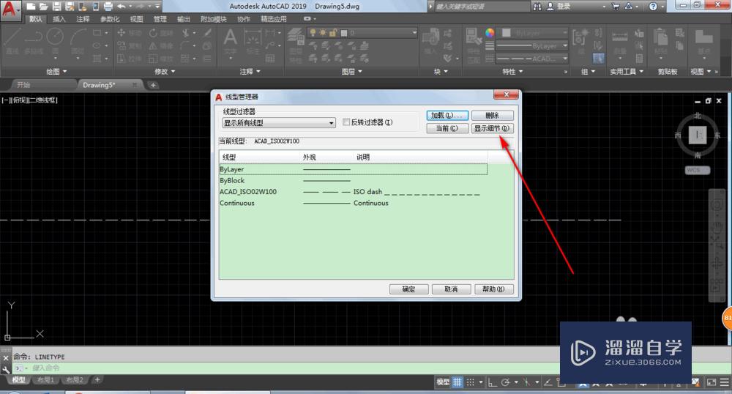
Task: Expand the Draw panel dropdown
Action: tap(56, 72)
